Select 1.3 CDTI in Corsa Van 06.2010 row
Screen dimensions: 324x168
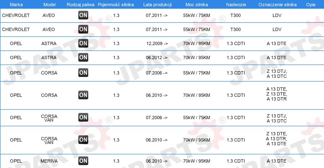tap(236, 140)
